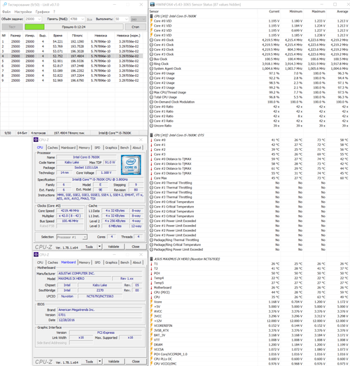Click the Current column header in HWiNFO

pos(274,11)
